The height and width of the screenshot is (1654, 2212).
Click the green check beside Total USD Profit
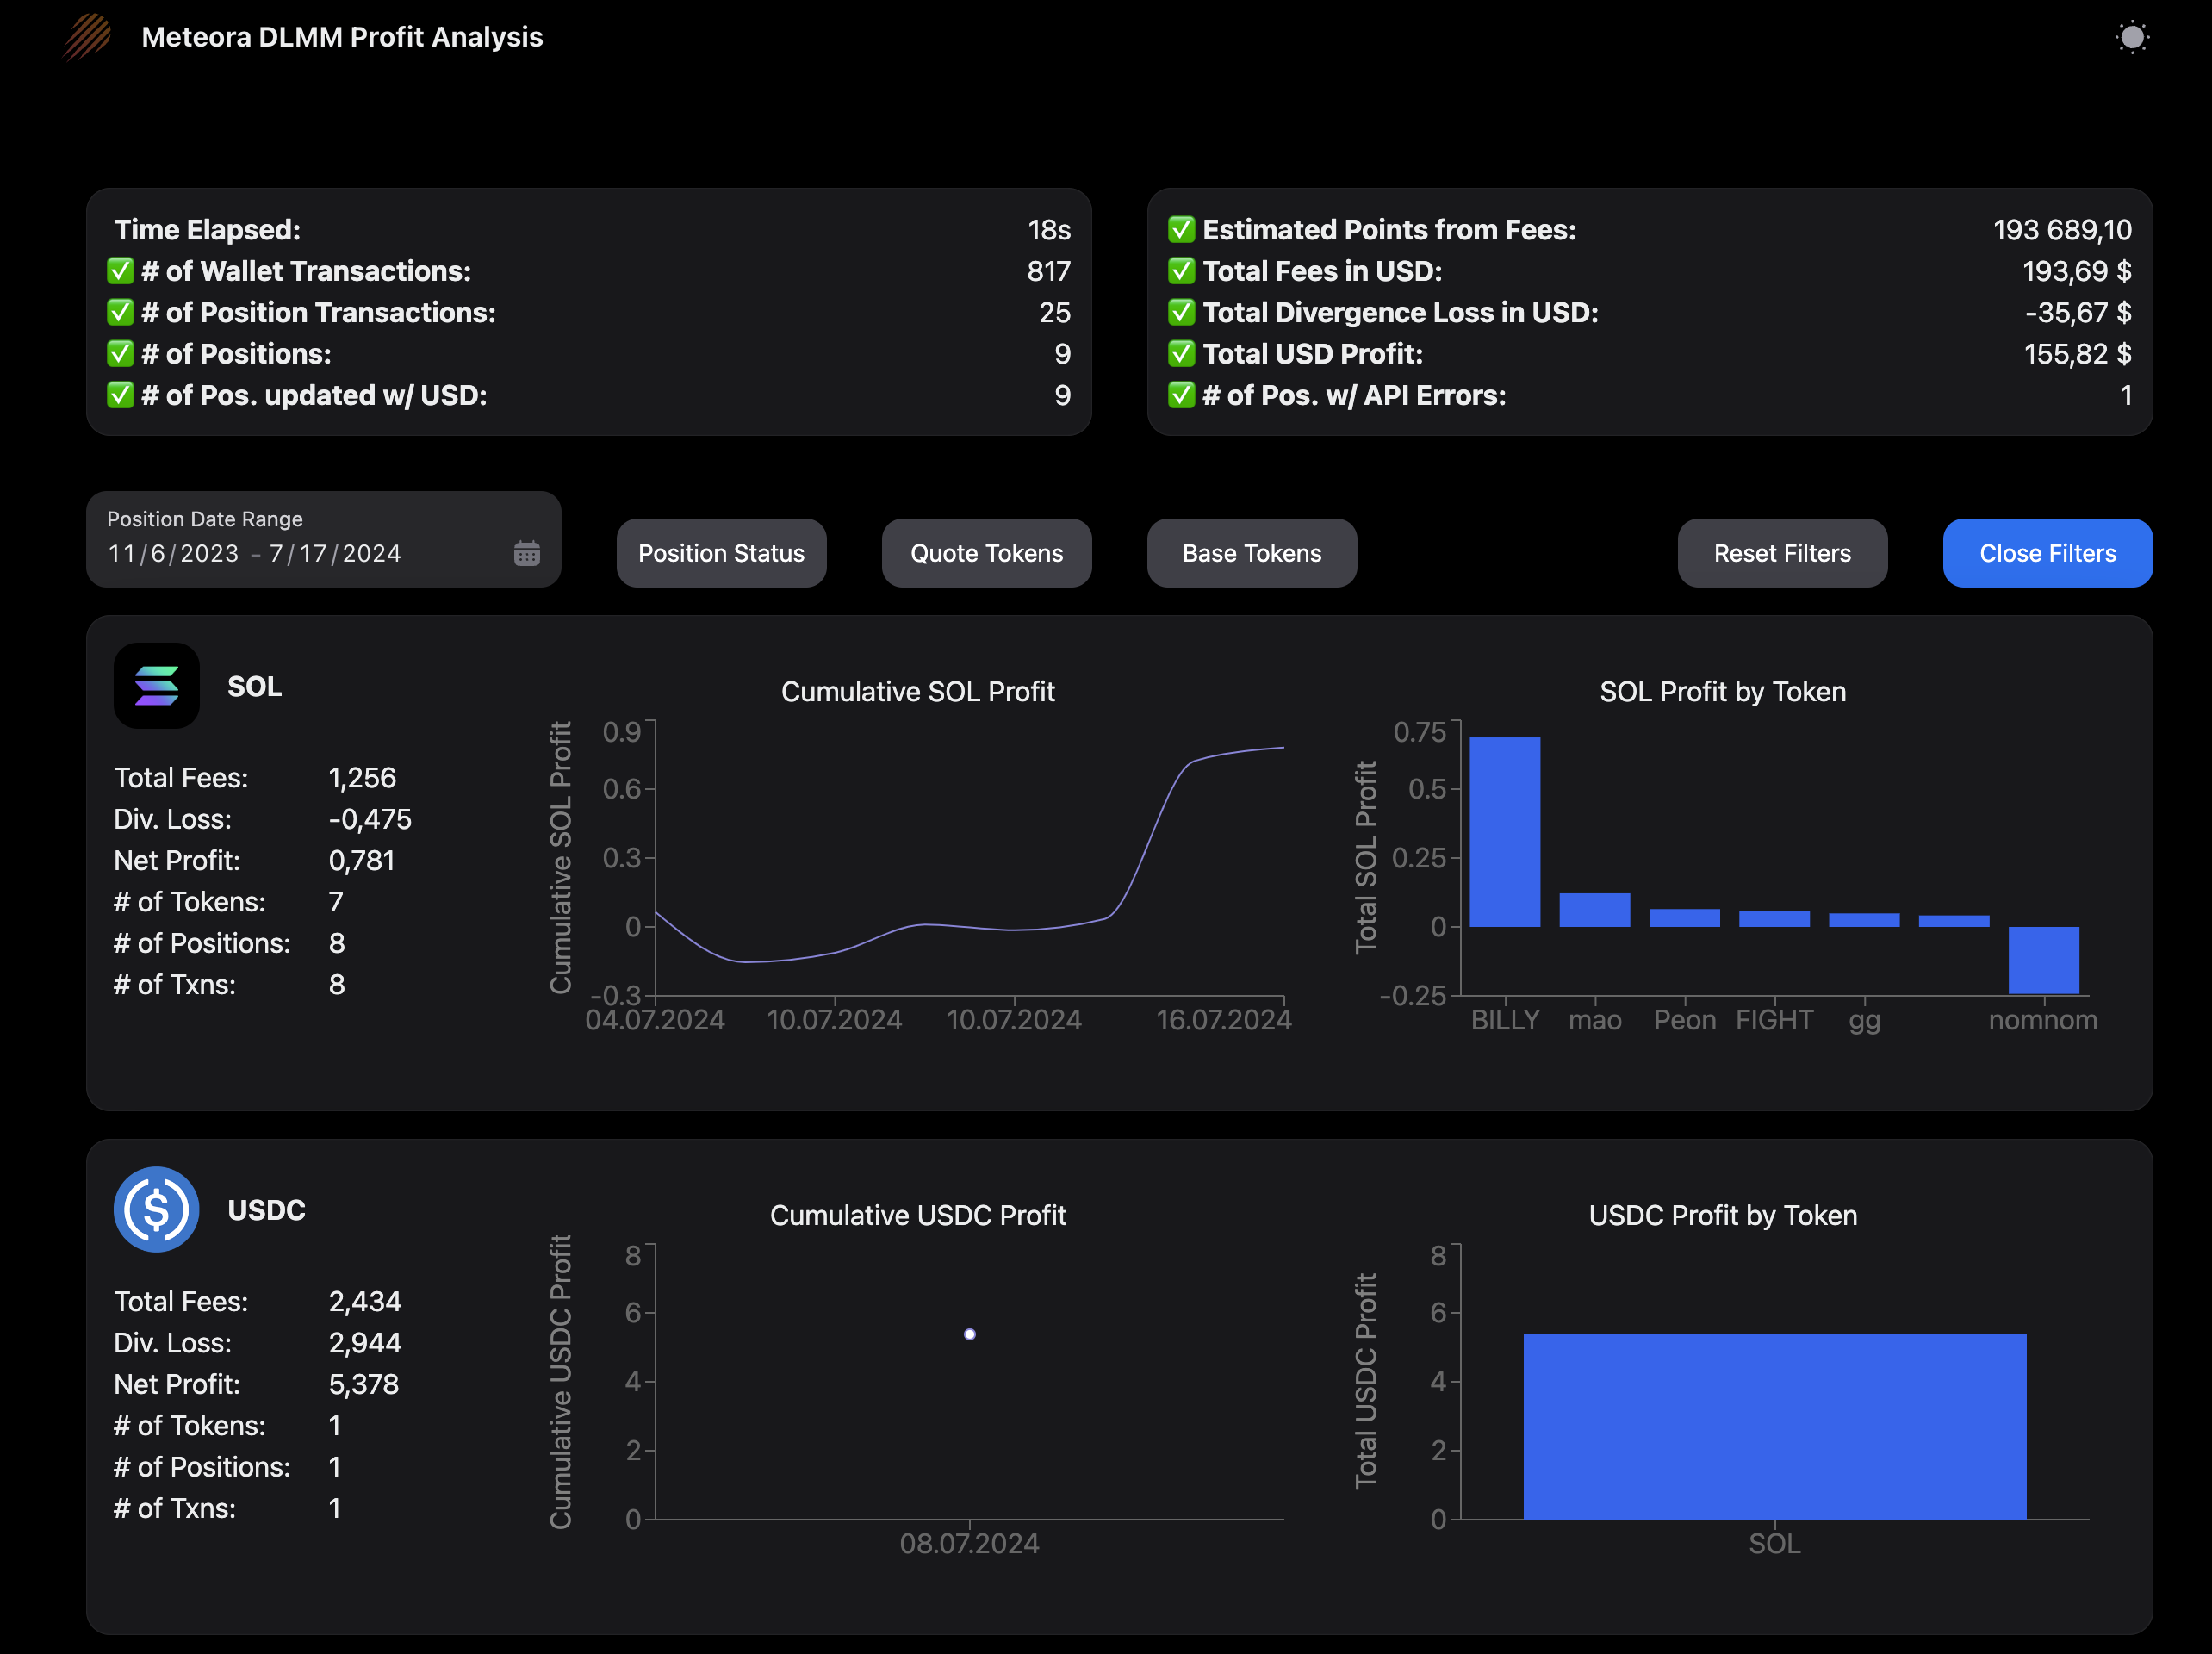click(1181, 354)
